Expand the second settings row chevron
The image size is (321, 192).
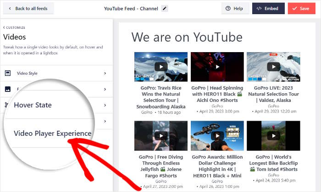click(105, 89)
